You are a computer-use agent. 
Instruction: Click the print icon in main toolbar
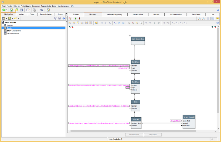[35, 10]
